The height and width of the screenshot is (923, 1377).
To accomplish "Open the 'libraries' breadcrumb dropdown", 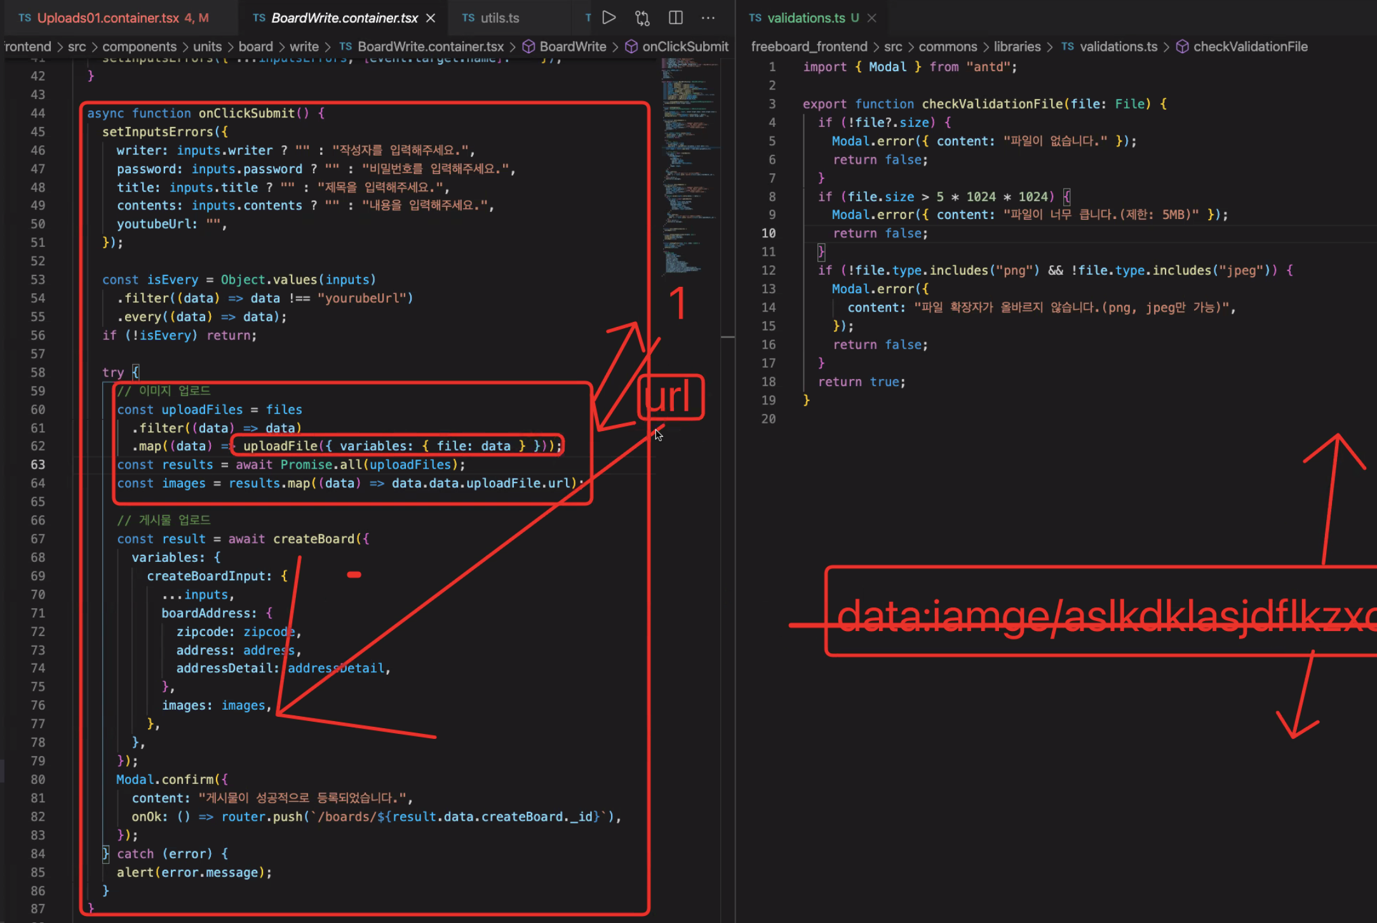I will tap(1017, 46).
